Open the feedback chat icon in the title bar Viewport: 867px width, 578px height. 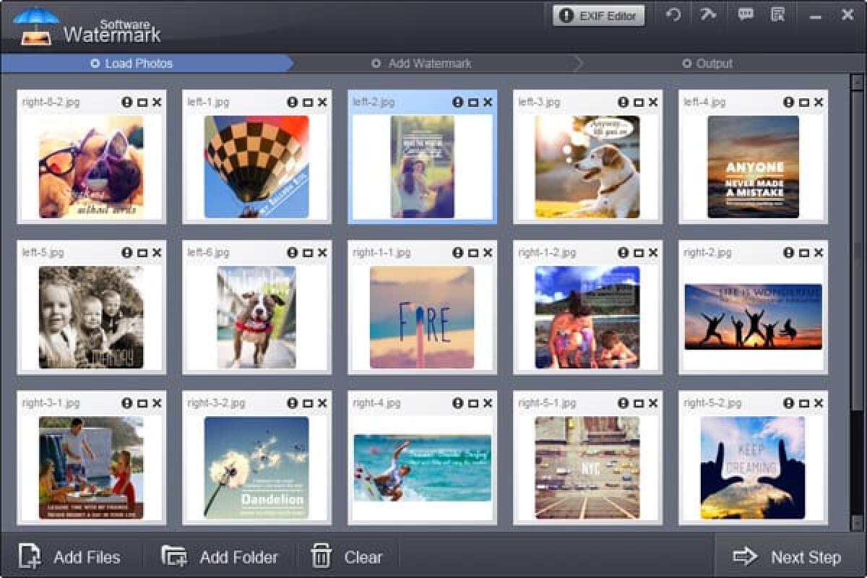746,14
